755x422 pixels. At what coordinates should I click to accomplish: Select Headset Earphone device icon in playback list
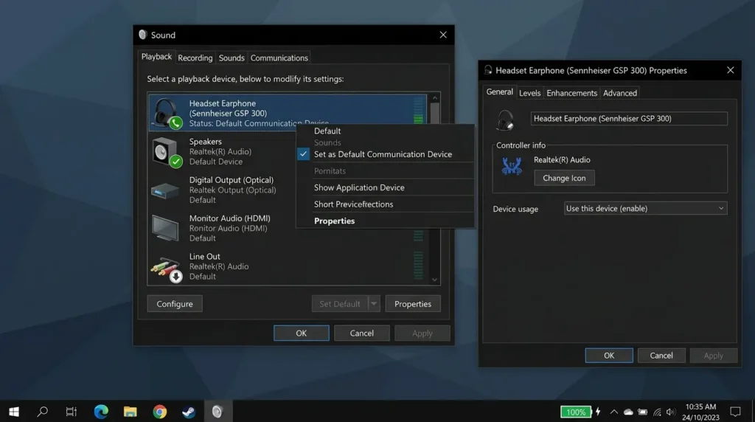point(166,113)
